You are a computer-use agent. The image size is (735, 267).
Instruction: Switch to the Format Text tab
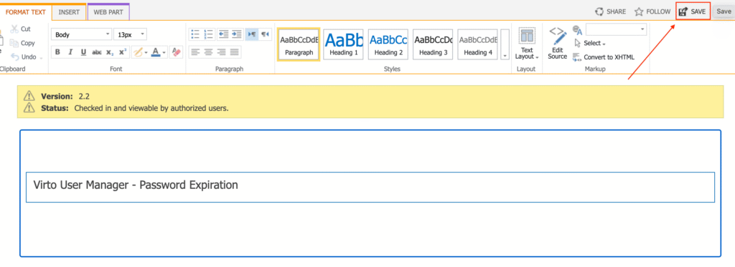click(25, 12)
